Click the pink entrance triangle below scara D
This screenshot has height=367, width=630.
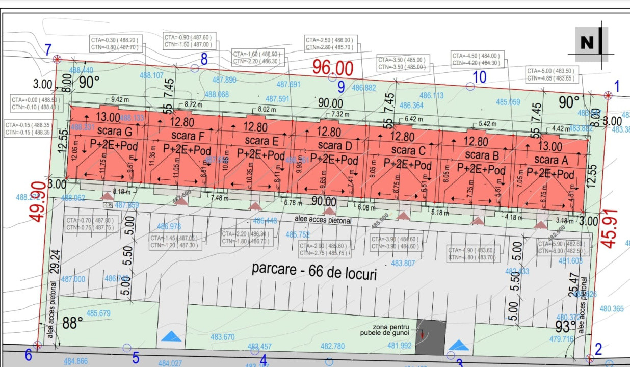pyautogui.click(x=329, y=210)
